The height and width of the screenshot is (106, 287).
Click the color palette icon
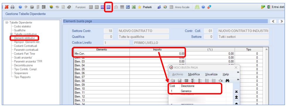tap(165, 7)
